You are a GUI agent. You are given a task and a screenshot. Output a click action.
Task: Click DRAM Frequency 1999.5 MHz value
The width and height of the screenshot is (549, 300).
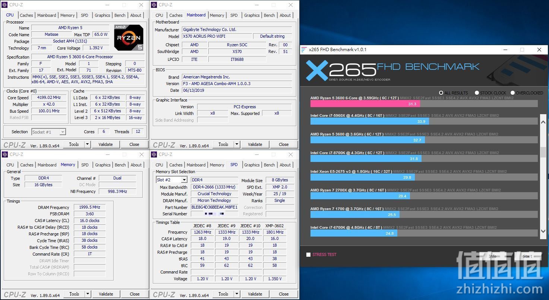(x=89, y=207)
